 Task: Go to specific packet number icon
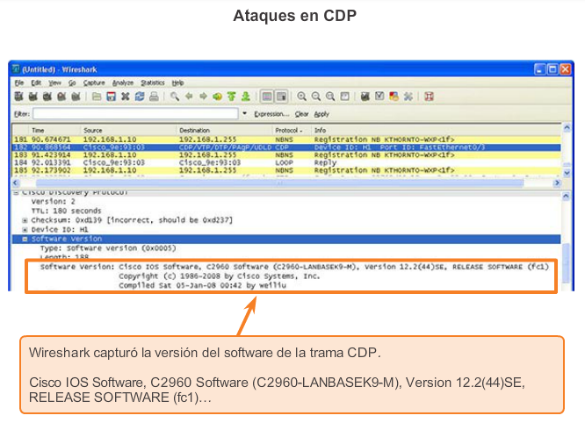(217, 97)
